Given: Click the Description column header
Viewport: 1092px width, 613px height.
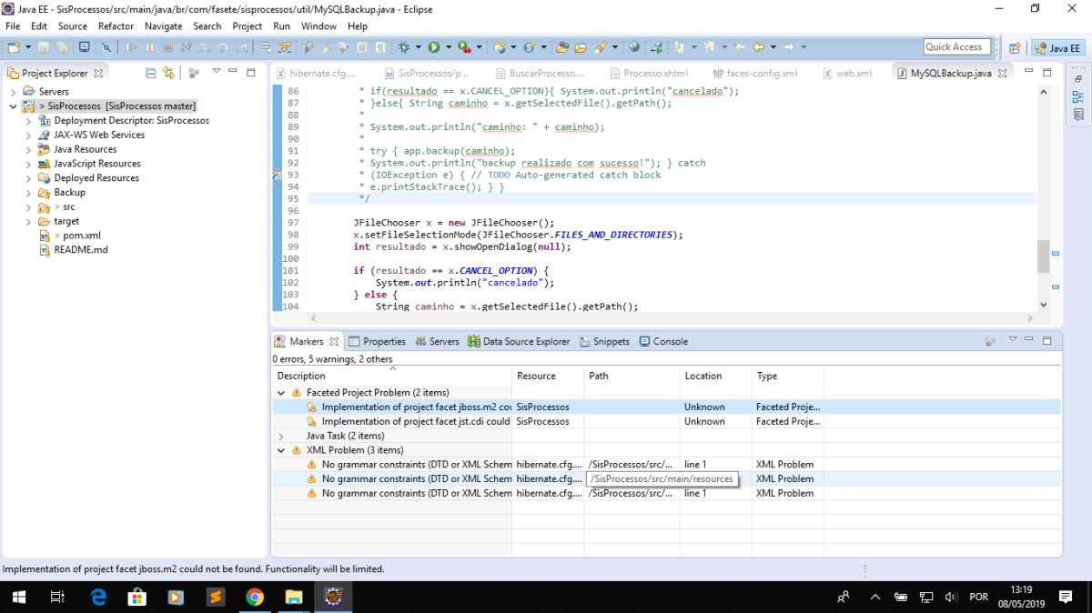Looking at the screenshot, I should (301, 376).
